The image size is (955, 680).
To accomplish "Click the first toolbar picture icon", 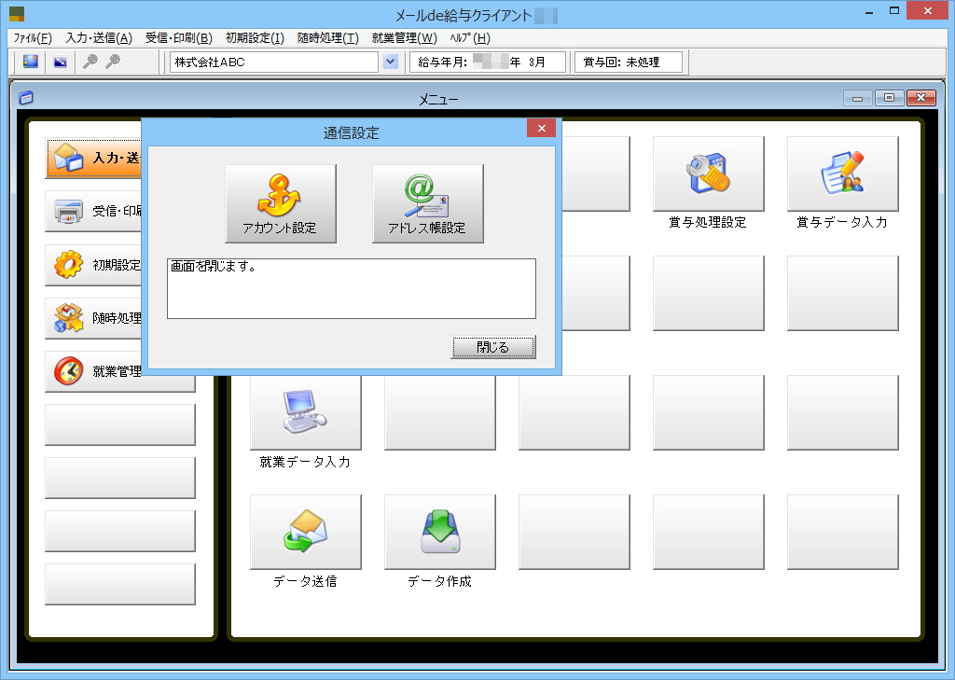I will 31,62.
